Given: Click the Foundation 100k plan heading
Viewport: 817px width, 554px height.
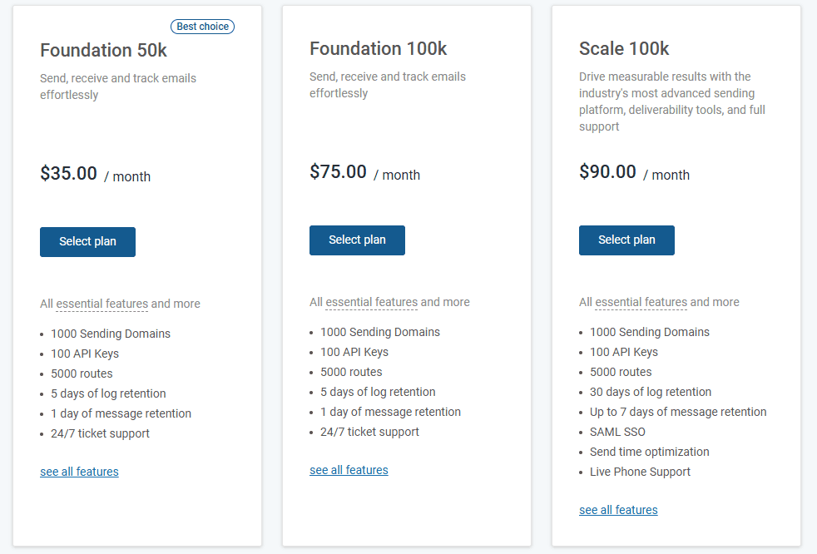Looking at the screenshot, I should (x=379, y=49).
